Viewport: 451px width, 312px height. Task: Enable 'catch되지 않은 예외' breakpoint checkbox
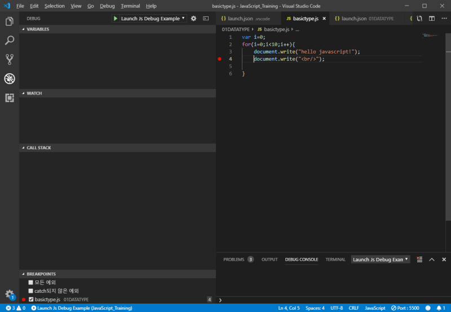coord(31,291)
